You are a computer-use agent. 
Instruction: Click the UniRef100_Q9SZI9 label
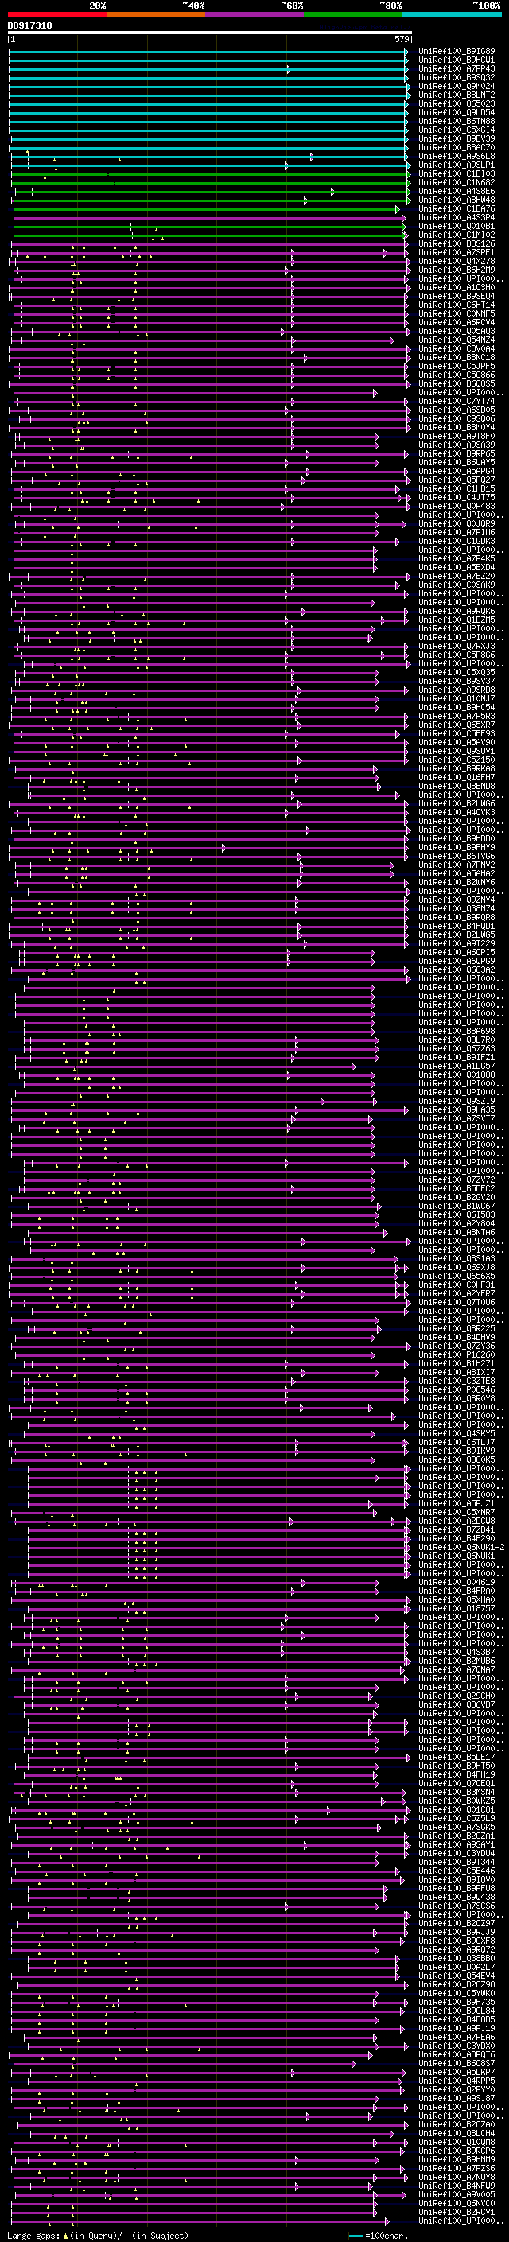tap(457, 1101)
